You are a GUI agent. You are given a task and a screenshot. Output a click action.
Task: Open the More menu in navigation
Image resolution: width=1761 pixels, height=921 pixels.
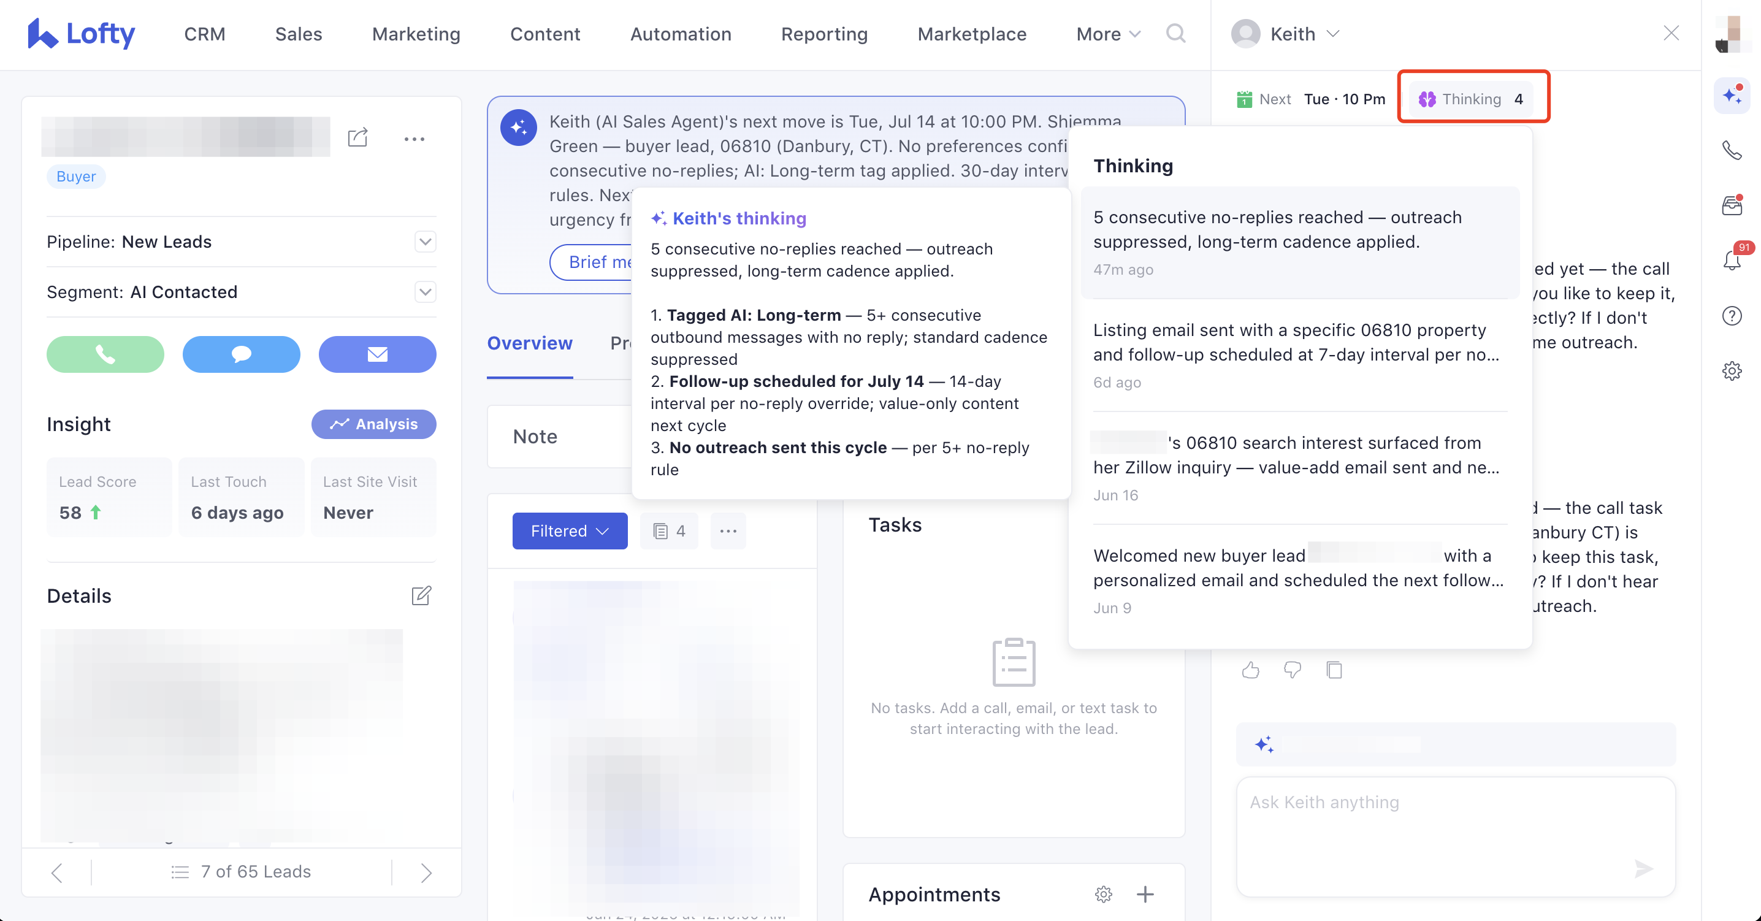(1107, 34)
